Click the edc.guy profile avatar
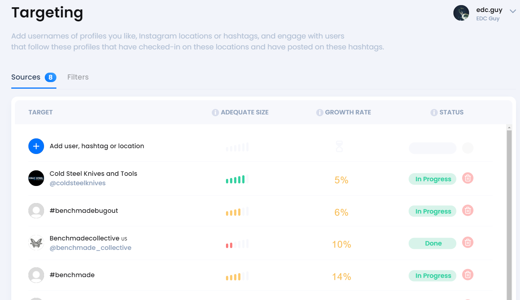This screenshot has height=300, width=520. click(461, 13)
